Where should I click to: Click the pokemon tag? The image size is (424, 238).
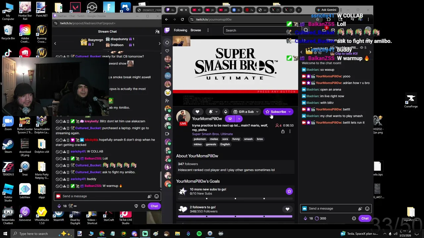click(x=200, y=139)
